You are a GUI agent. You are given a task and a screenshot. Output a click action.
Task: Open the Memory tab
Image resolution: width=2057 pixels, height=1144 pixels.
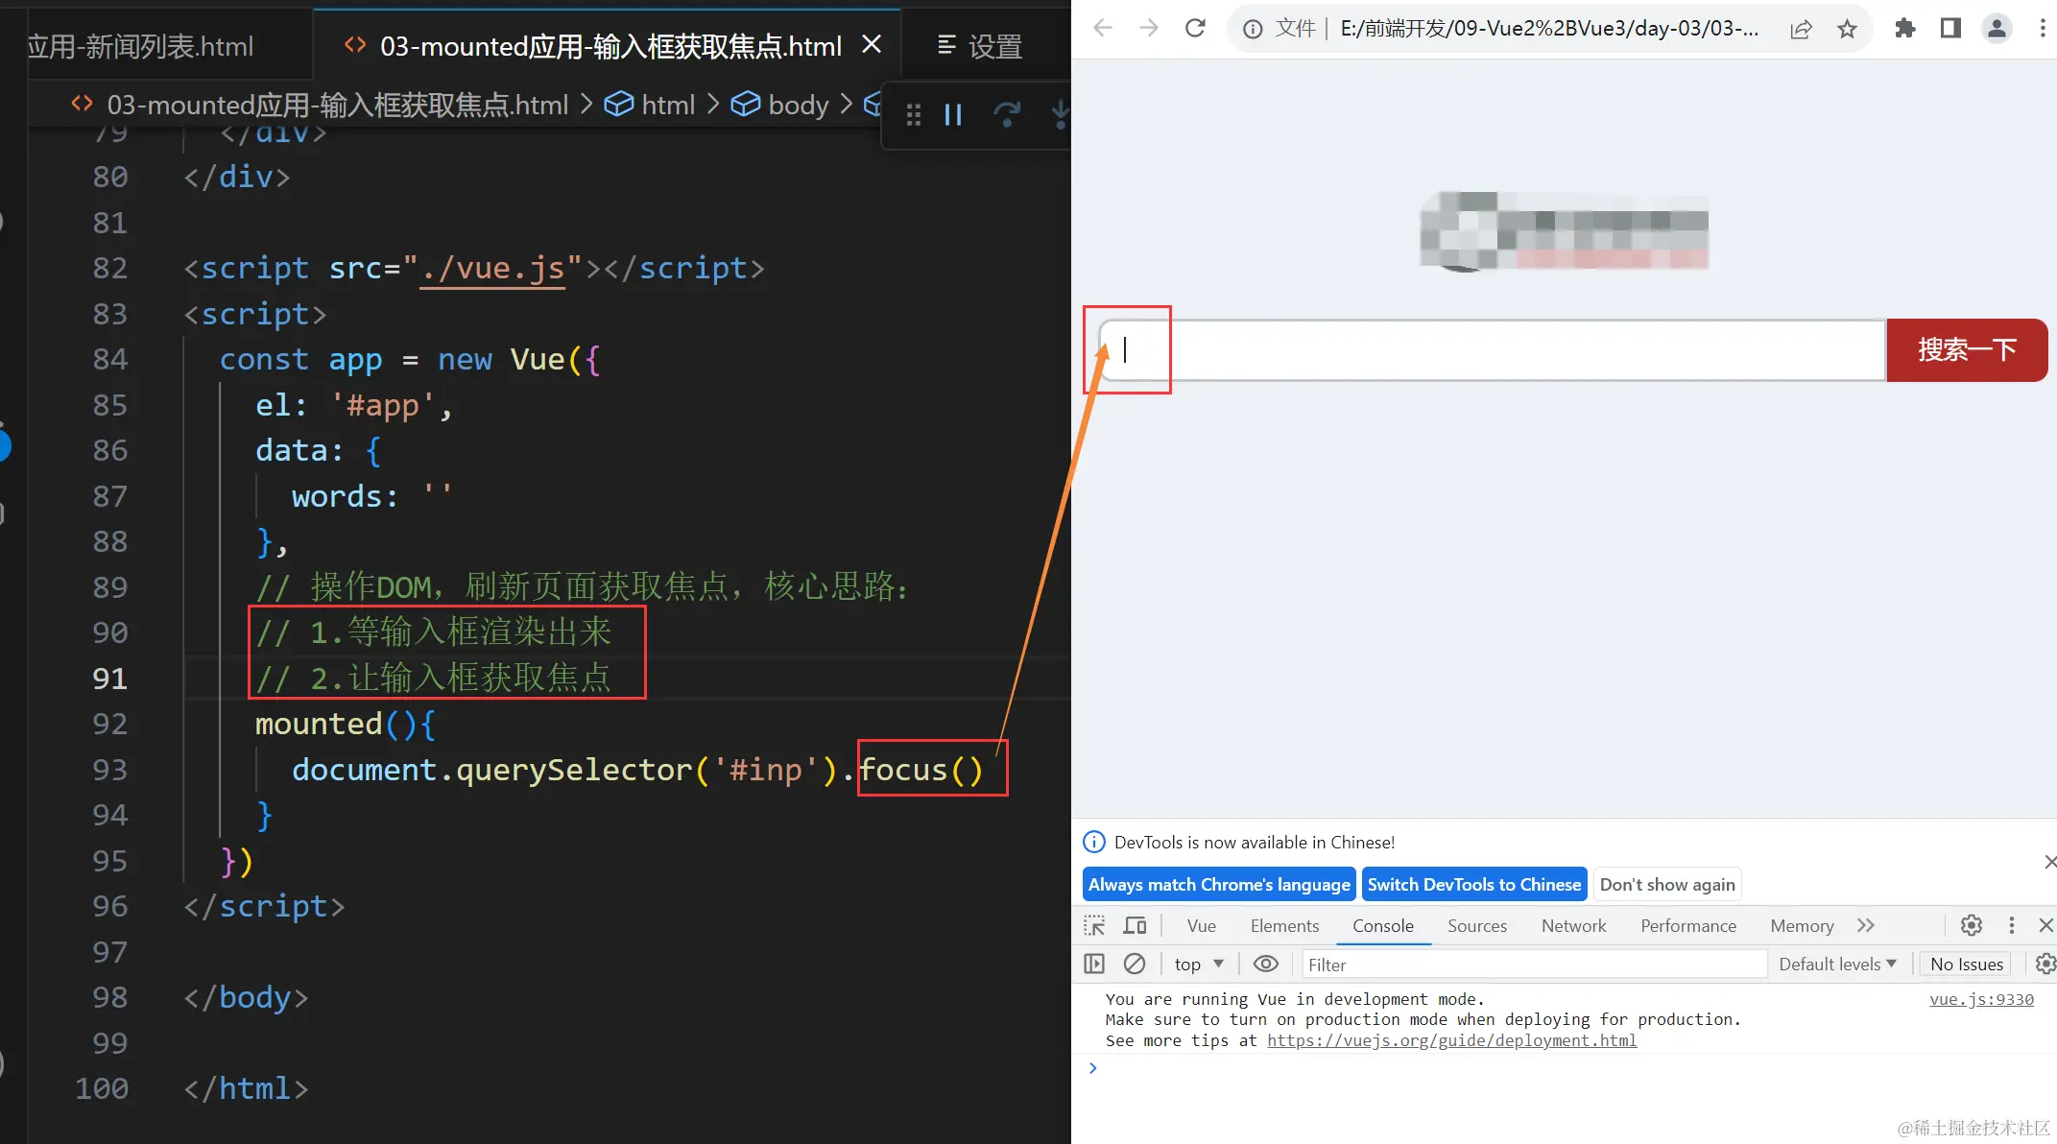click(1802, 926)
